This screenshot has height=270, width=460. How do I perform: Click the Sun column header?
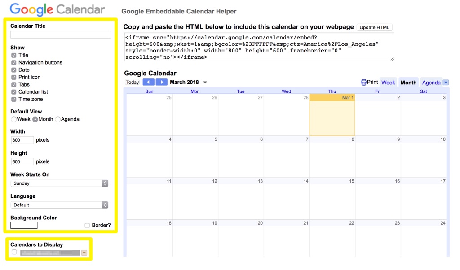point(149,91)
